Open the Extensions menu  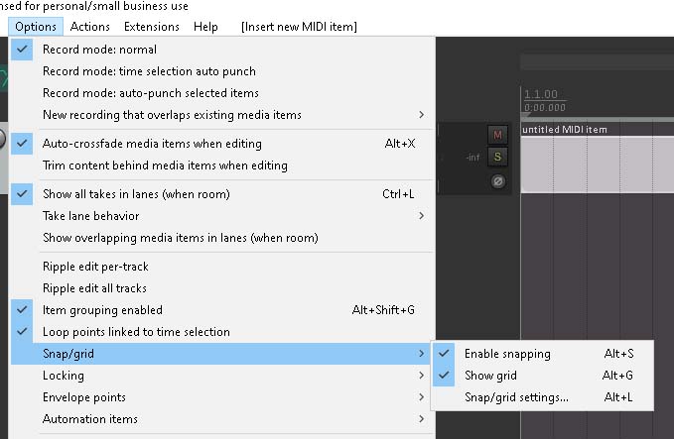pyautogui.click(x=151, y=27)
